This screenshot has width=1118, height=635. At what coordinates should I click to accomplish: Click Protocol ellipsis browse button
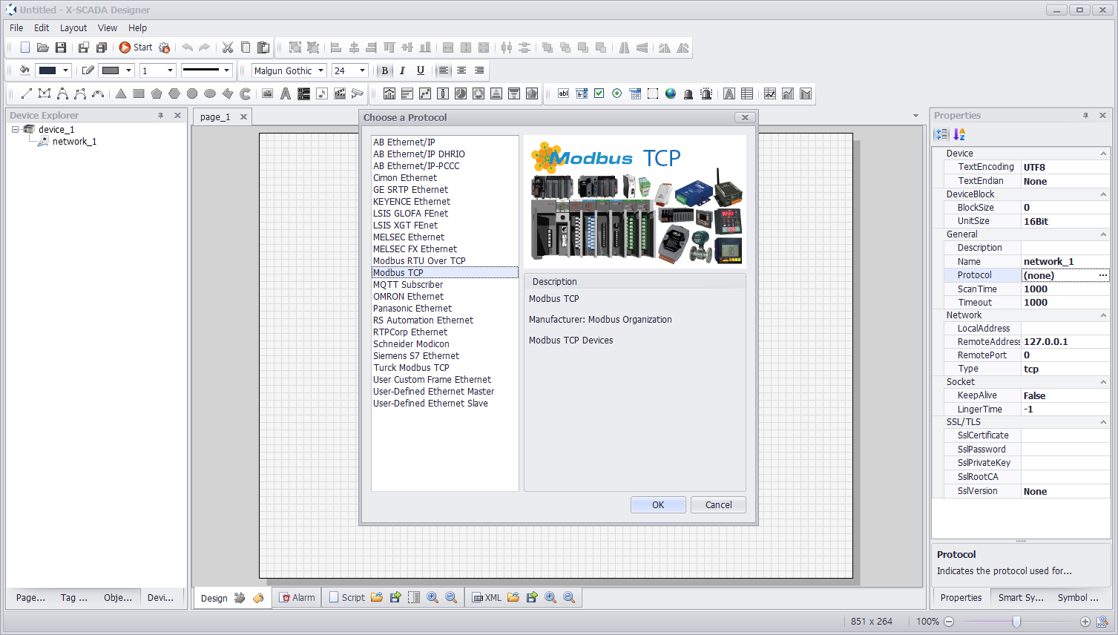coord(1102,275)
